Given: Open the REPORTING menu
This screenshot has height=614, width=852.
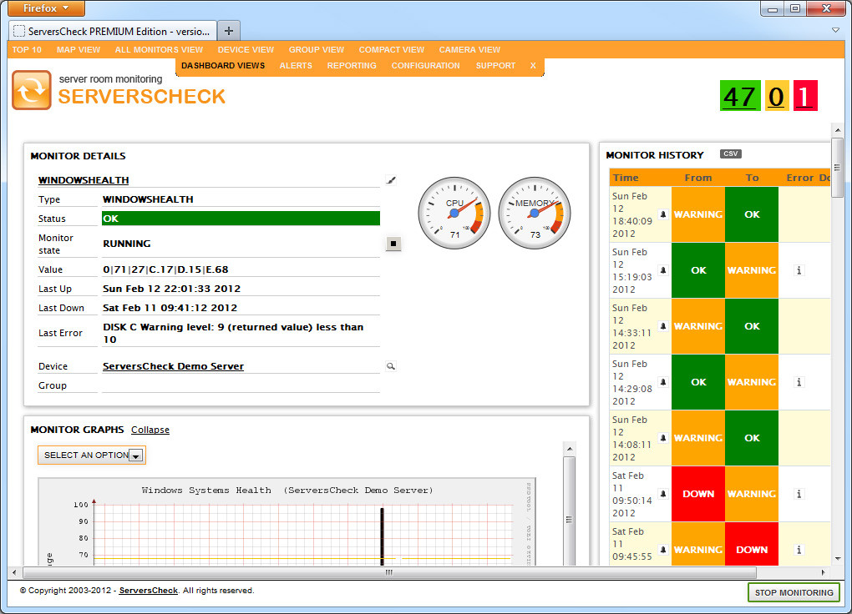Looking at the screenshot, I should point(352,66).
